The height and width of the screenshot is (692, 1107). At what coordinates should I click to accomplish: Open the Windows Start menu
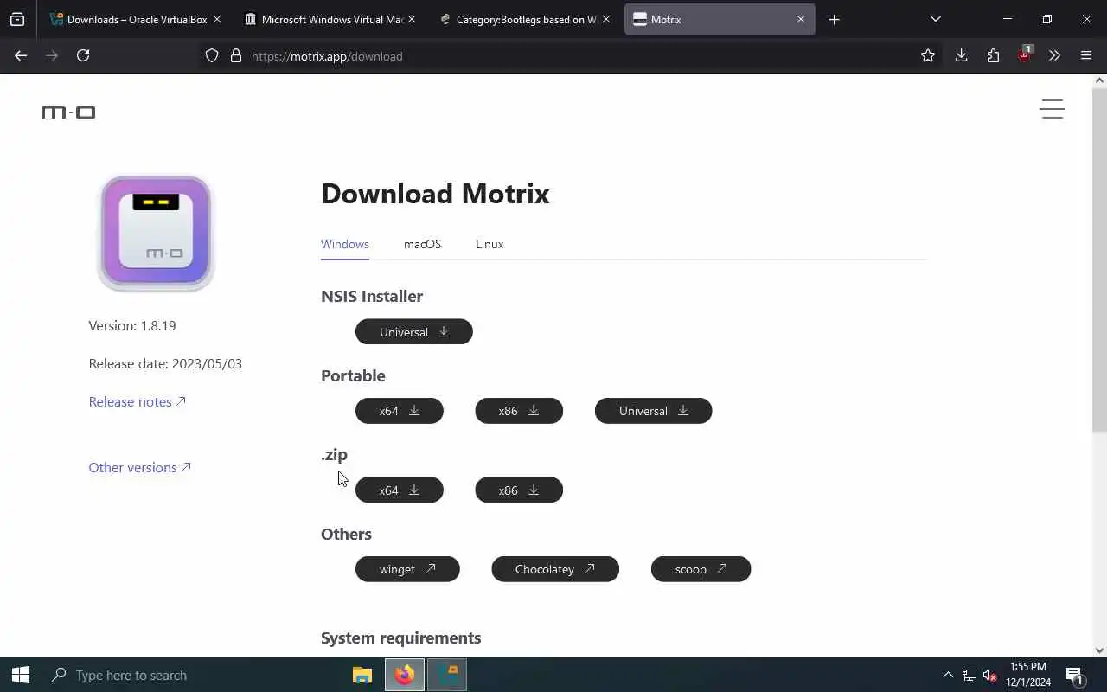pos(21,675)
